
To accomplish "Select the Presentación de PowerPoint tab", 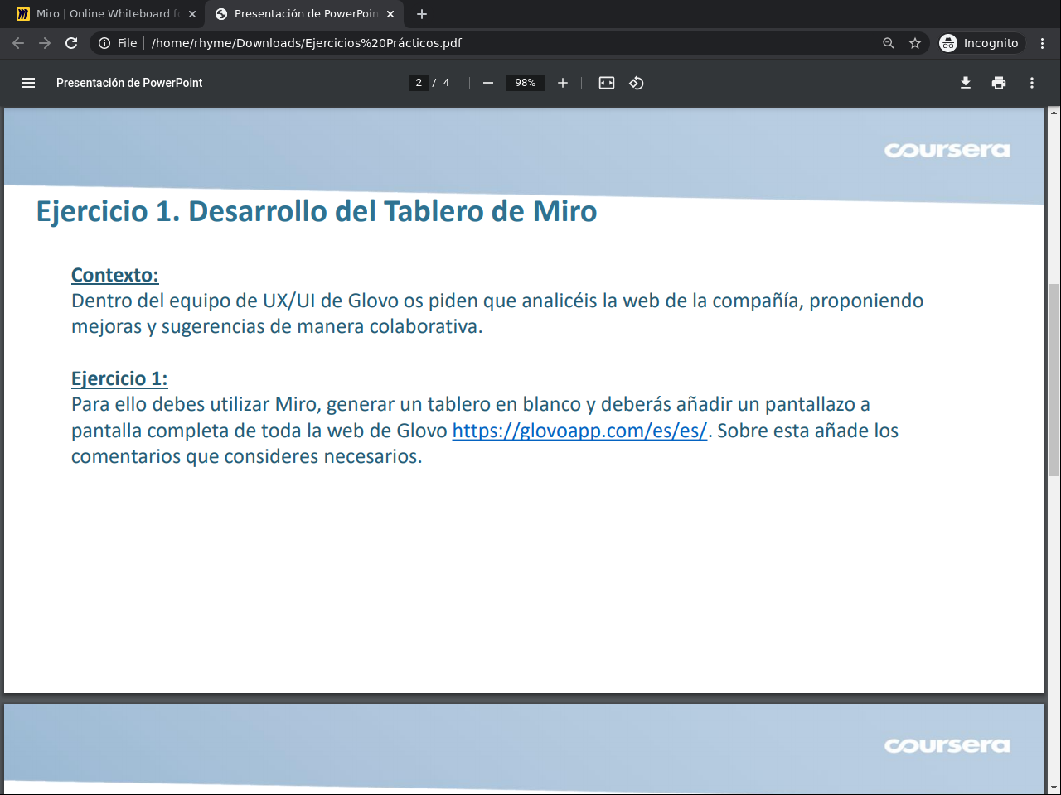I will tap(303, 14).
